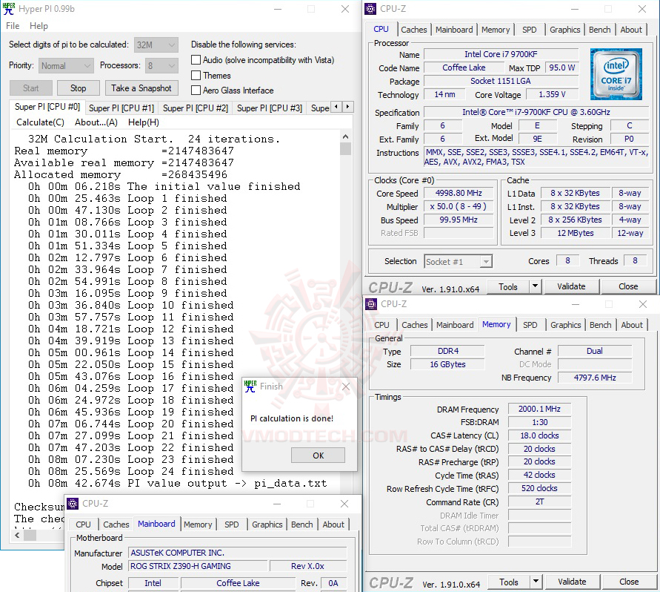
Task: Open SPD tab in Memory CPU-Z window
Action: [530, 325]
